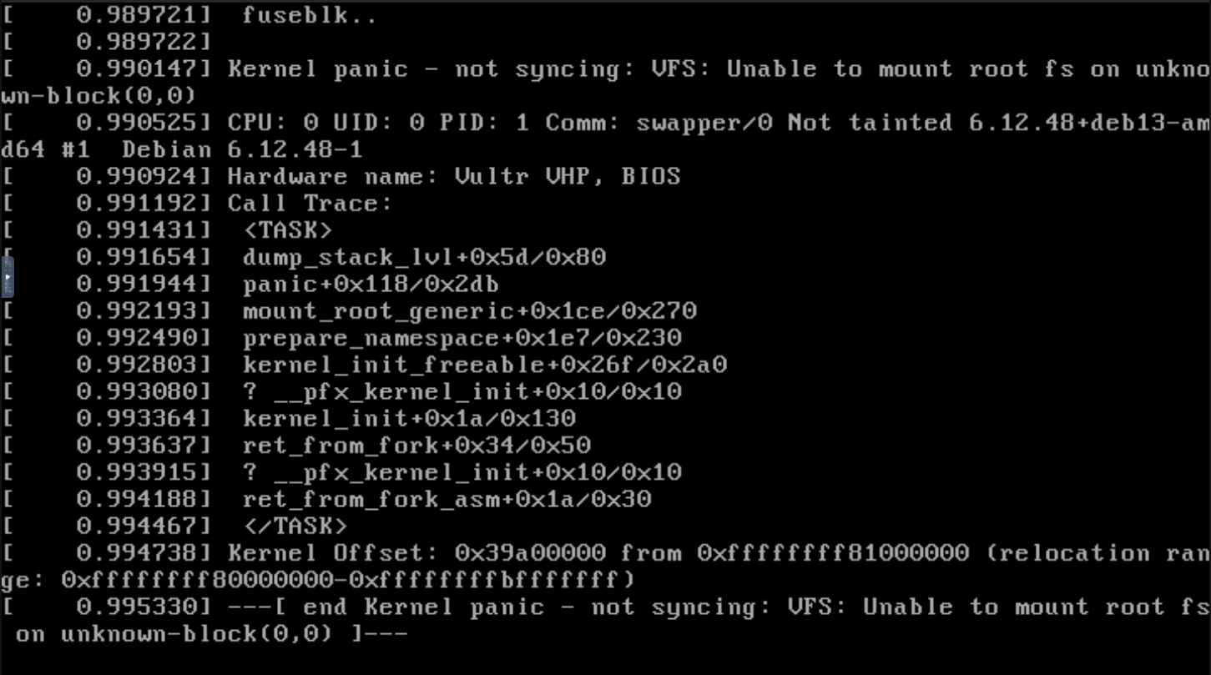
Task: Click the 'Hardware name: Vultr VHP, BIOS' line
Action: click(x=453, y=176)
